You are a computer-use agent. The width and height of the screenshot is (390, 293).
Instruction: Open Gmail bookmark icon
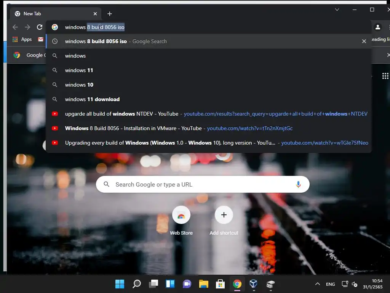(40, 39)
